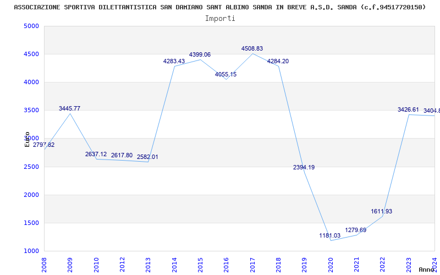
Task: Click the 2020 x-axis year label
Action: pos(331,265)
